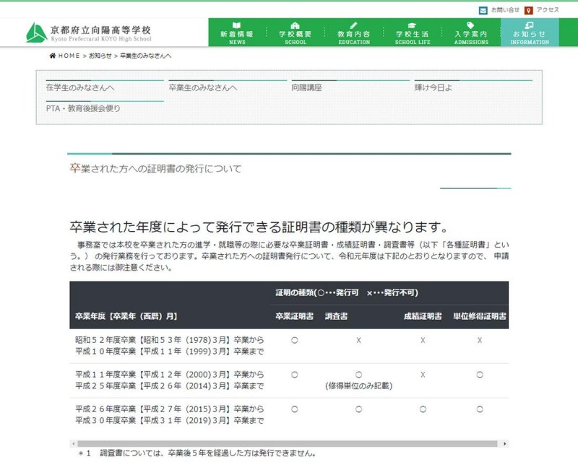This screenshot has width=578, height=462.
Task: Select the 学校概要 SCHOOL menu item
Action: 295,38
